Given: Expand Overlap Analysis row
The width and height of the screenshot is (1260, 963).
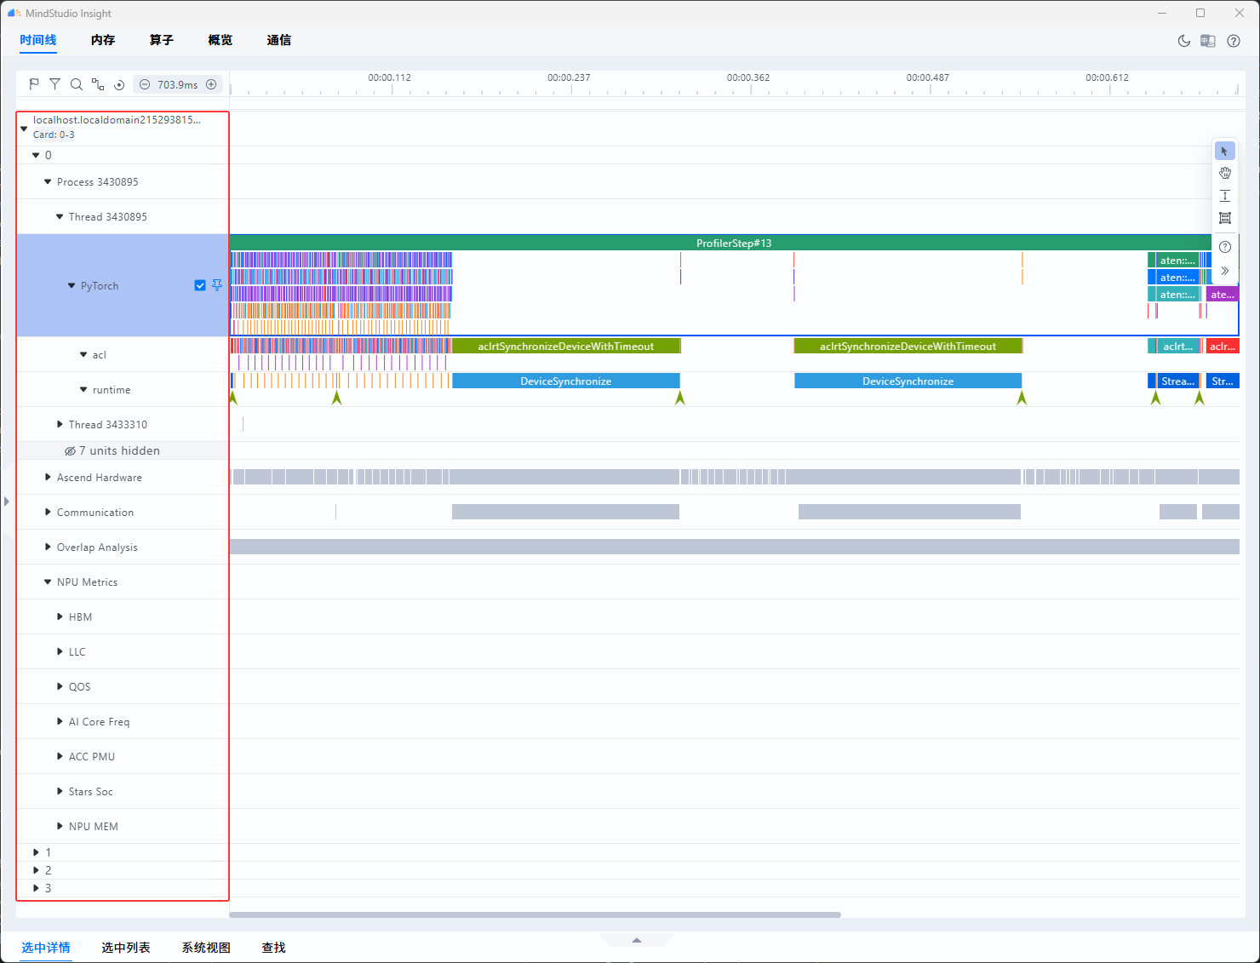Looking at the screenshot, I should (48, 547).
